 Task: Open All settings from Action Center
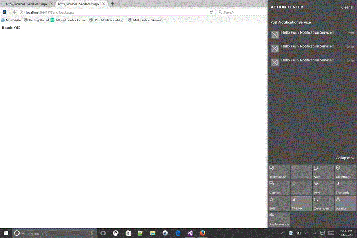(345, 172)
